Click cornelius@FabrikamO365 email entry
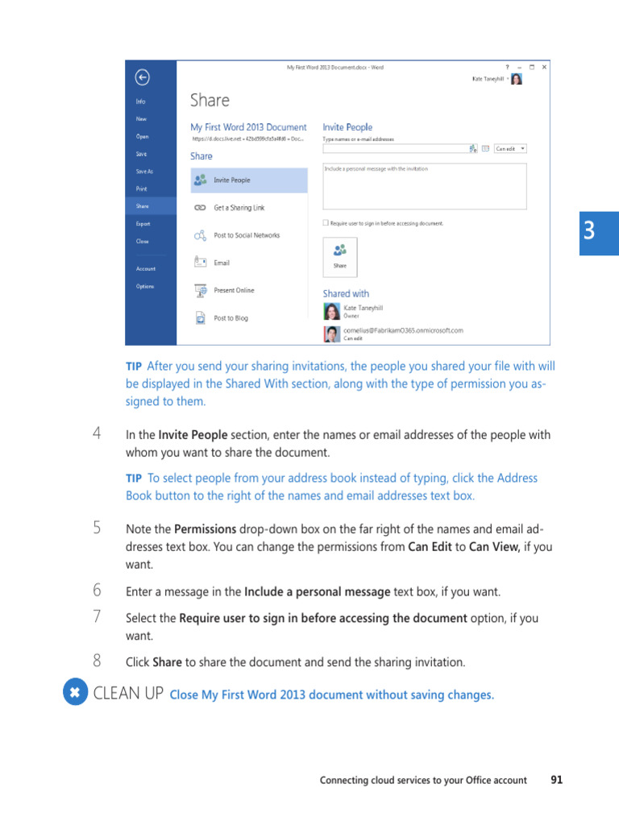The image size is (619, 825). click(403, 330)
